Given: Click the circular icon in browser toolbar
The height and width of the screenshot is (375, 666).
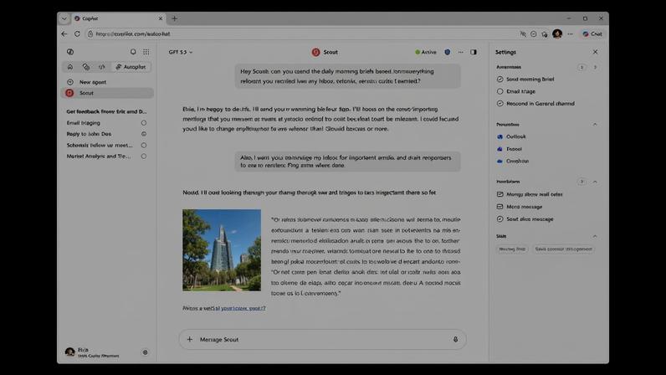Looking at the screenshot, I should 534,34.
